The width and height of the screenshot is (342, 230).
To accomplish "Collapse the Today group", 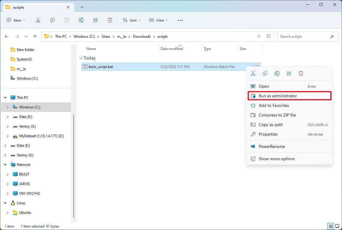I will click(81, 58).
